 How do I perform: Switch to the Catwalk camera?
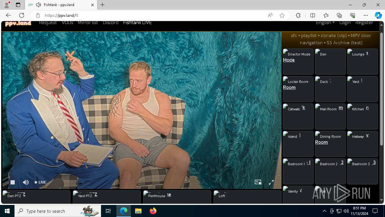[298, 116]
